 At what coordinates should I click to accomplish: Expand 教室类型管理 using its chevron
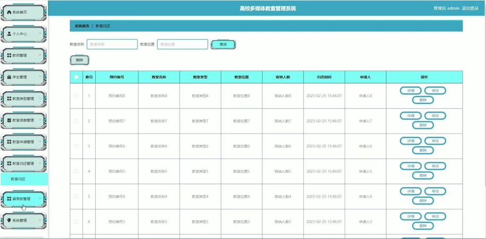[x=40, y=98]
